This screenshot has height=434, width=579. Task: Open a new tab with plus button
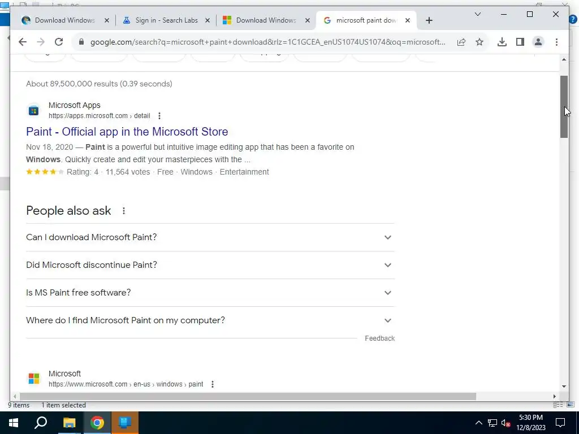pos(429,21)
